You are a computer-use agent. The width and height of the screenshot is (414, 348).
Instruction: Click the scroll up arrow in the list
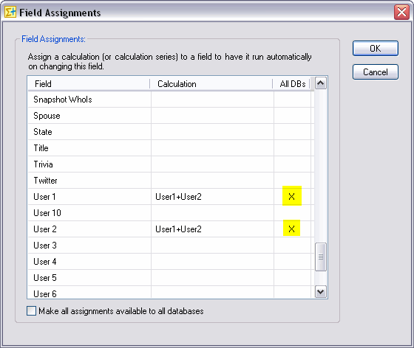[321, 83]
